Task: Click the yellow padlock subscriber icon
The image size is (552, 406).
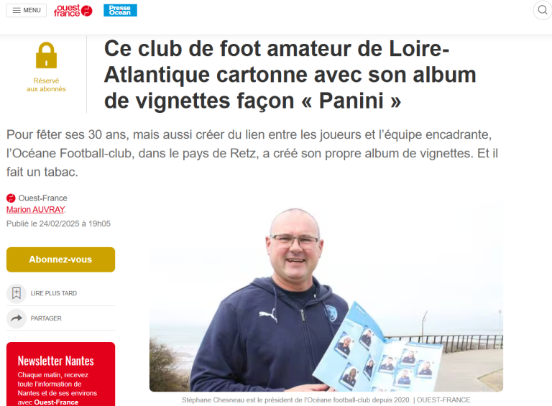Action: click(46, 55)
